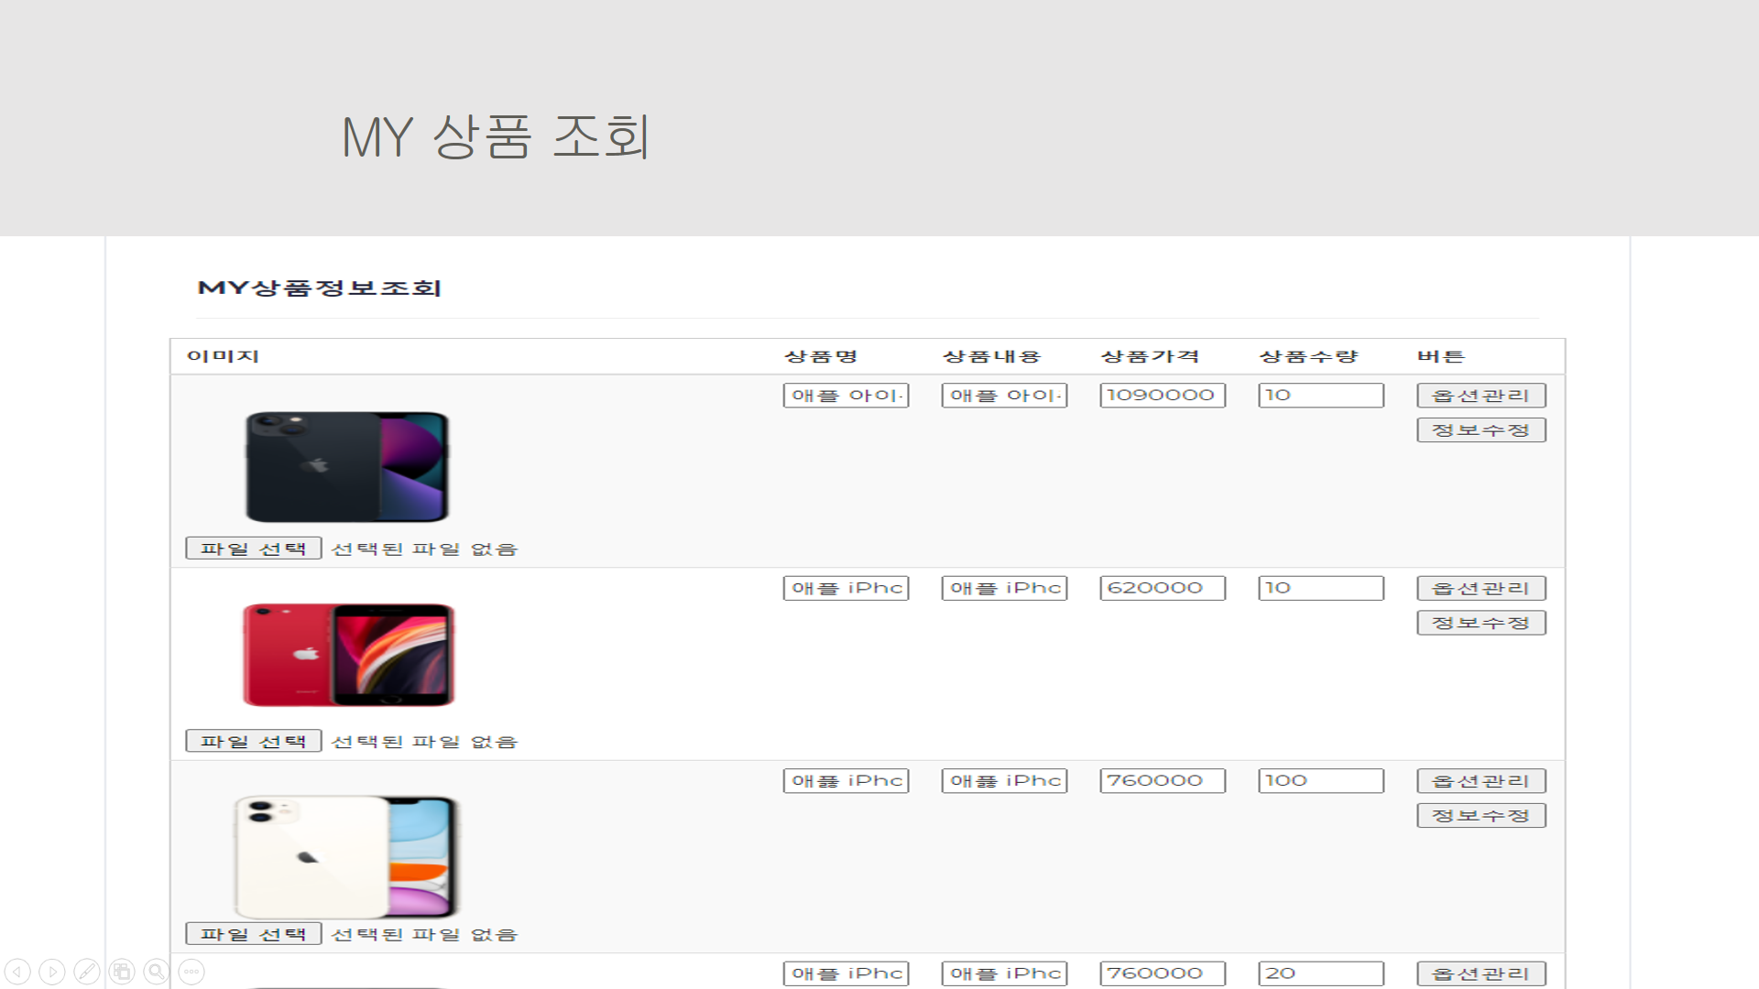Focus the 상품명 field in the 620000 row
The height and width of the screenshot is (989, 1759).
click(x=846, y=588)
